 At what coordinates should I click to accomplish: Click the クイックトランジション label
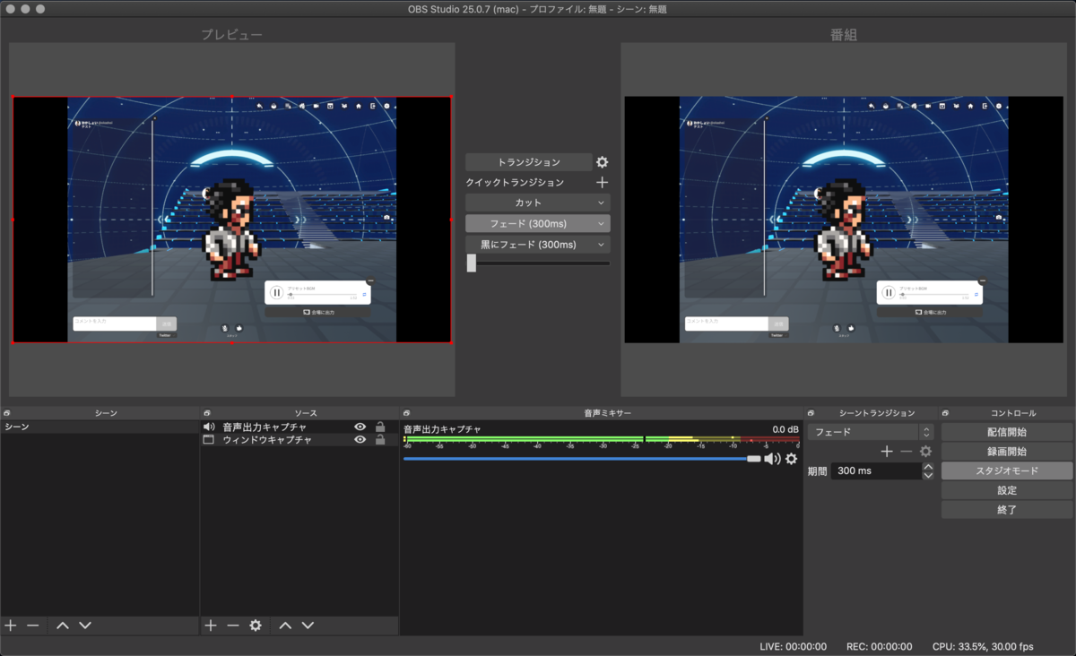pyautogui.click(x=515, y=182)
